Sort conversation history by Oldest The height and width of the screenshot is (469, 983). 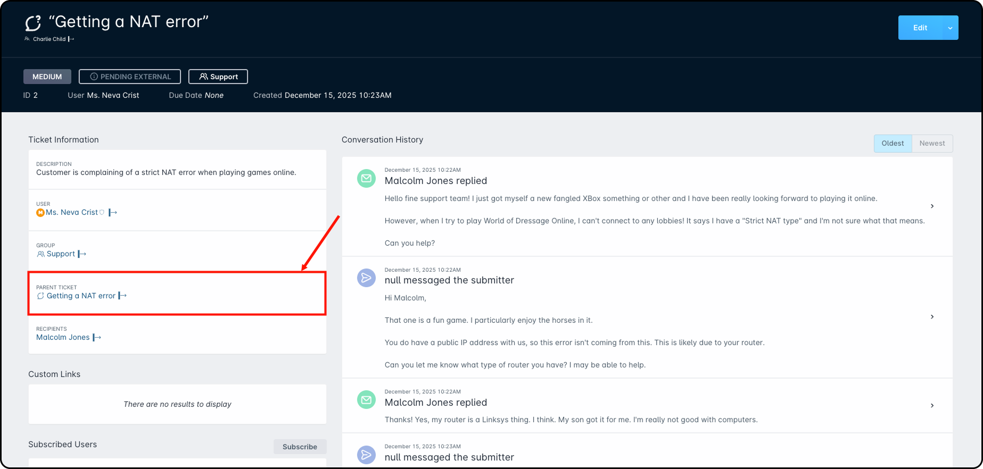[x=893, y=144]
